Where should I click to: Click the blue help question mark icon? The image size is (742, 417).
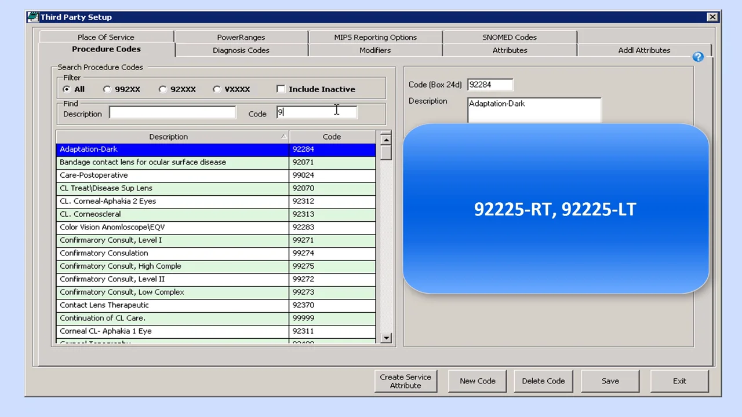(x=698, y=57)
